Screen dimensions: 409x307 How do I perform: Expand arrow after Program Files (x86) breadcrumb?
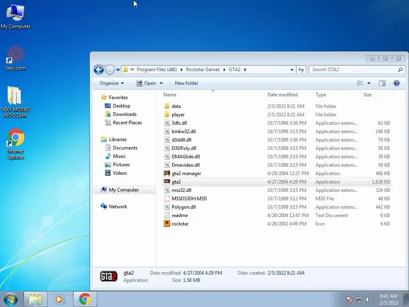182,70
